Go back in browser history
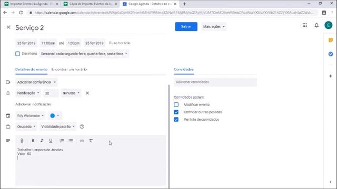Image resolution: width=337 pixels, height=189 pixels. 5,13
